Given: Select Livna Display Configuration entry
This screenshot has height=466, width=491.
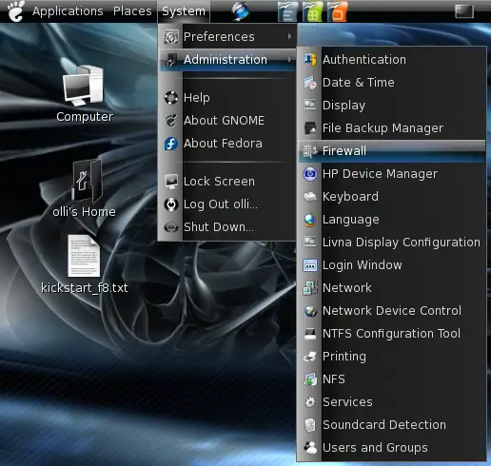Looking at the screenshot, I should [392, 243].
